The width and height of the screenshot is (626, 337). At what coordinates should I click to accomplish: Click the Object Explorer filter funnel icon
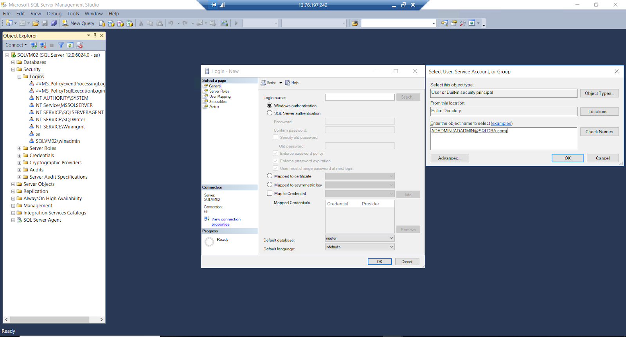61,45
